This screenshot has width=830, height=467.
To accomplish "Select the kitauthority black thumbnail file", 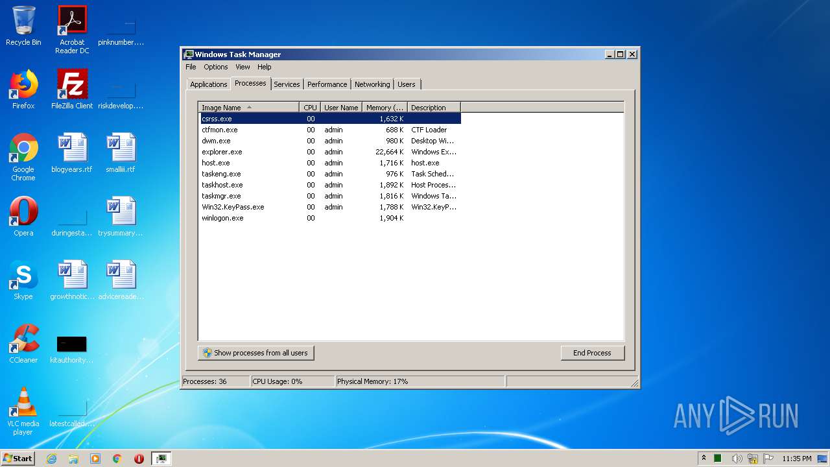I will 72,349.
